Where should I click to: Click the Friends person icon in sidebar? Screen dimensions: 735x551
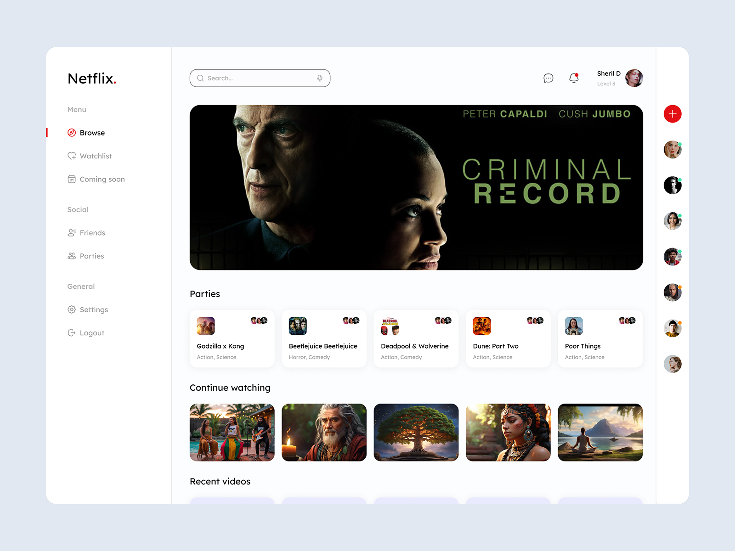point(72,233)
